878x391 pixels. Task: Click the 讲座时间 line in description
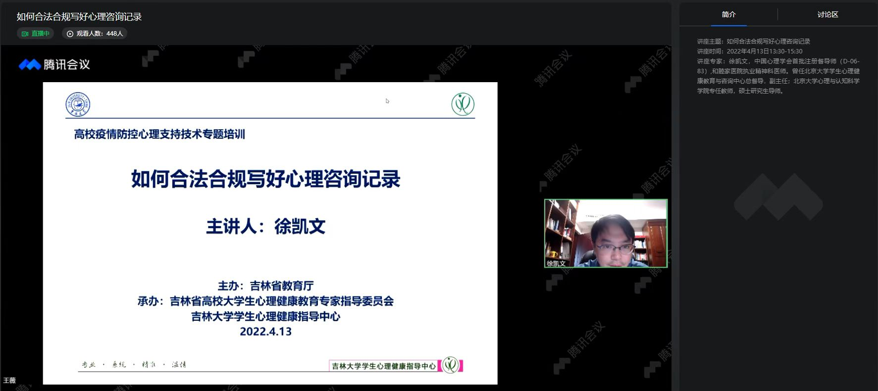pos(749,51)
